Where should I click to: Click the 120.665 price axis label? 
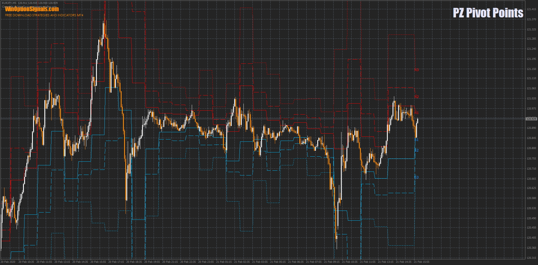click(x=531, y=179)
